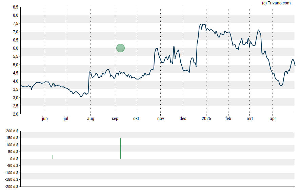Click the 'okt' month label
The image size is (301, 192).
(x=136, y=119)
